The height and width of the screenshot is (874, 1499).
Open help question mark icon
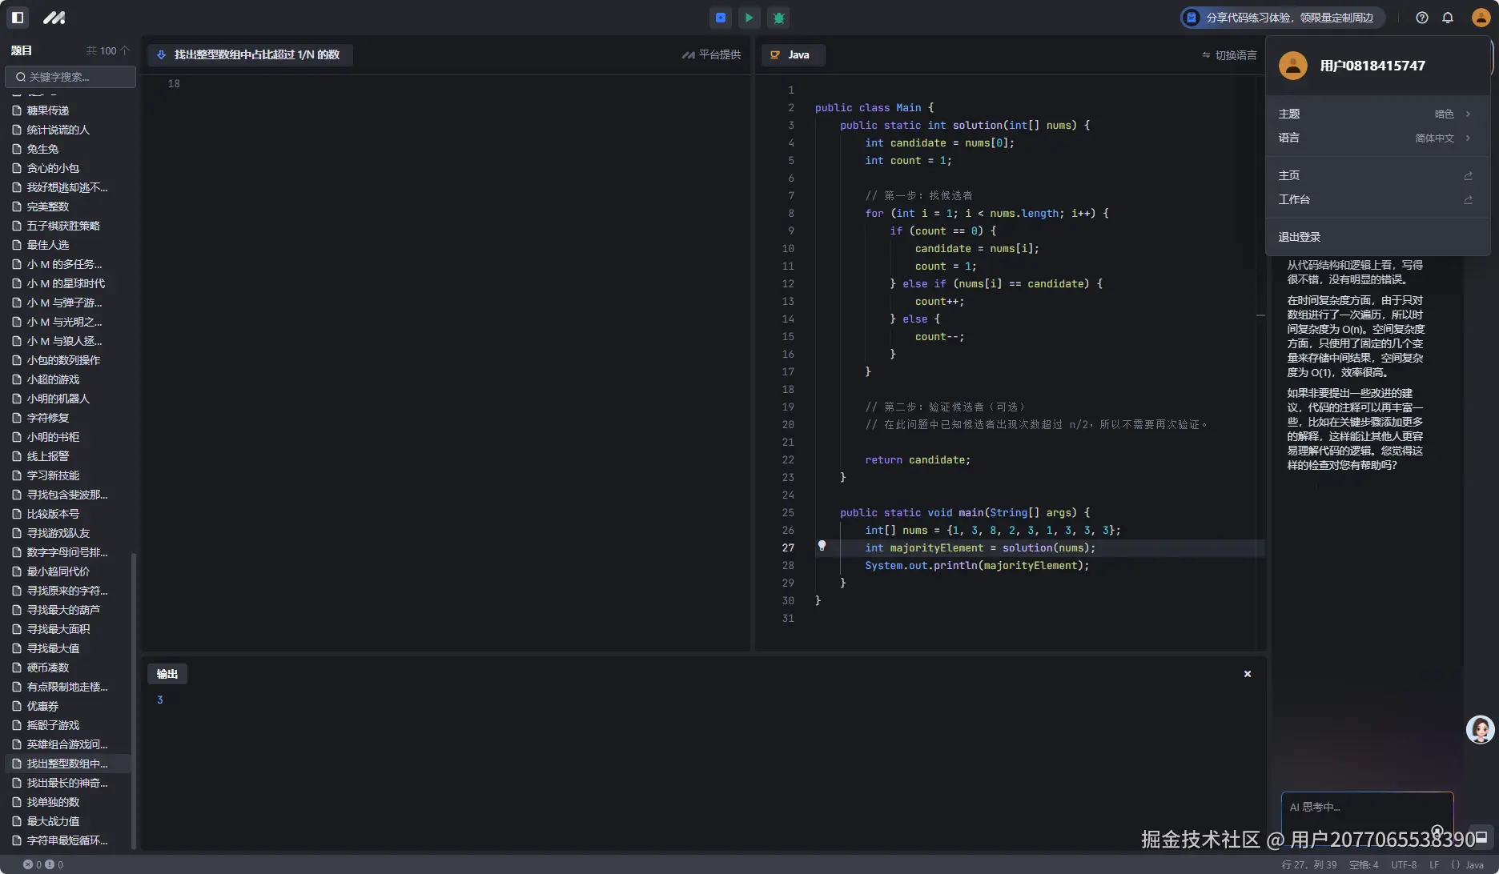coord(1421,18)
